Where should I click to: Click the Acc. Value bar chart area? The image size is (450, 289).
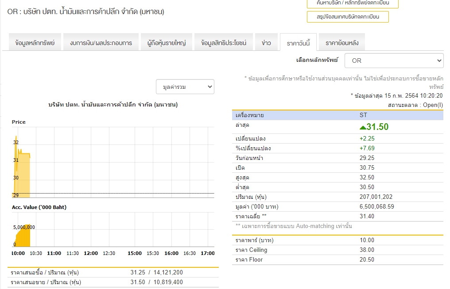tap(23, 236)
